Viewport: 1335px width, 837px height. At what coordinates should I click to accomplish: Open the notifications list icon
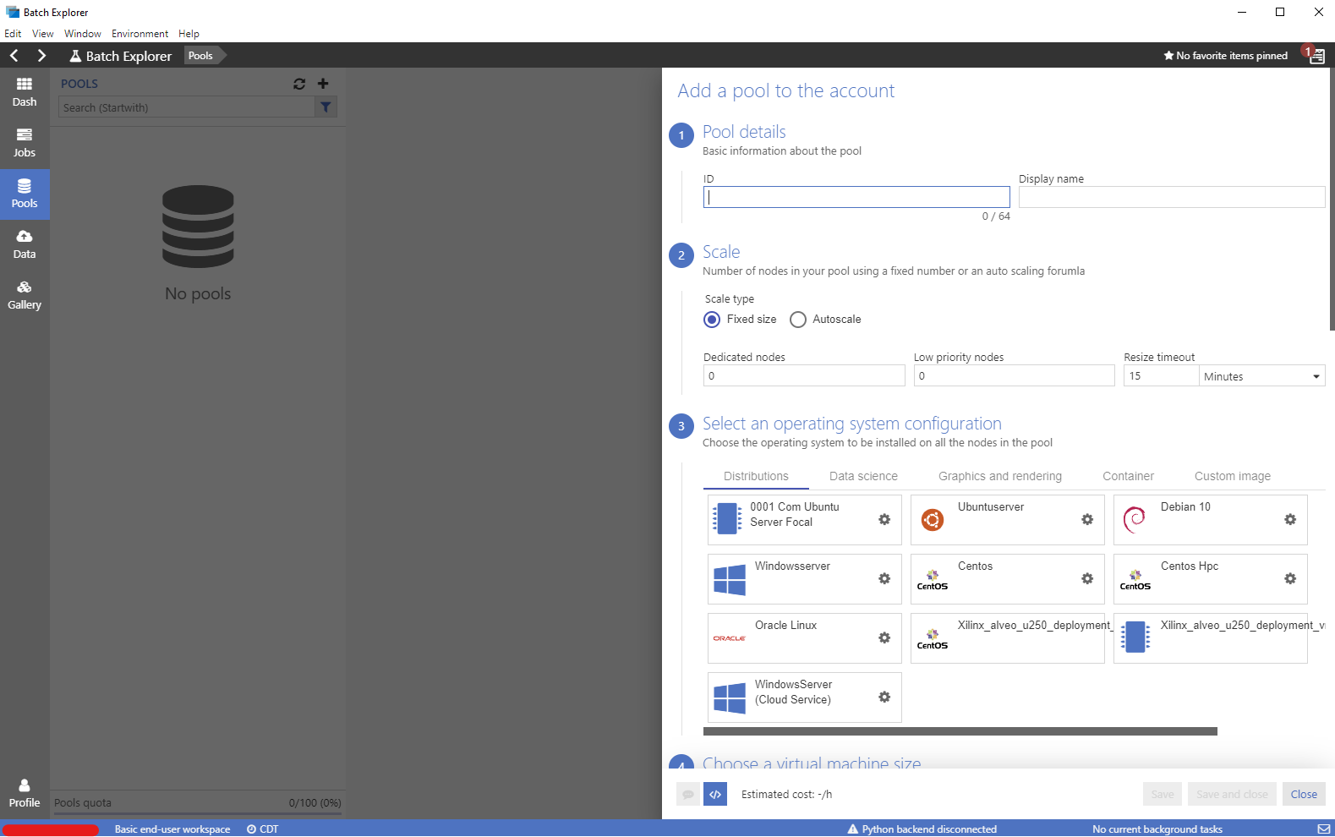[x=1316, y=57]
